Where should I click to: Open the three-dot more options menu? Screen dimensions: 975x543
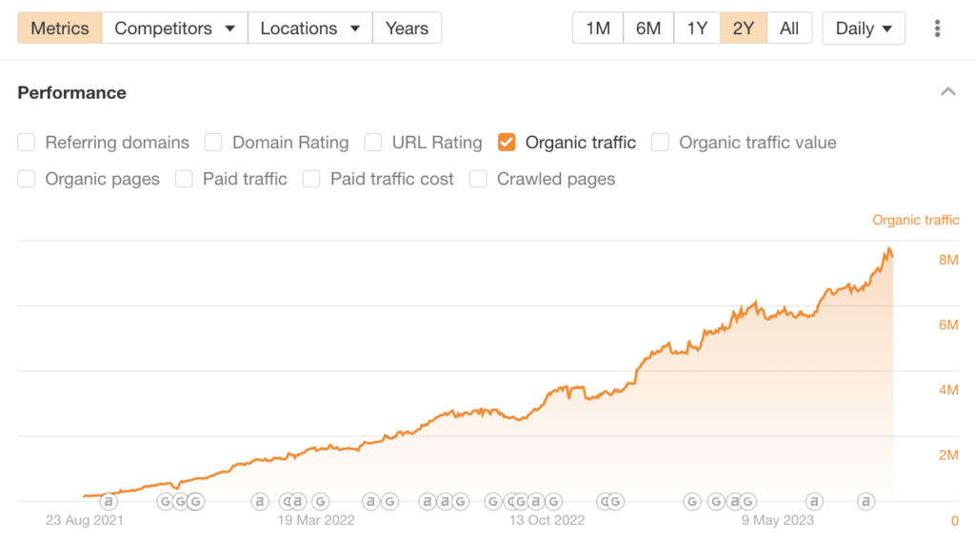pyautogui.click(x=937, y=29)
